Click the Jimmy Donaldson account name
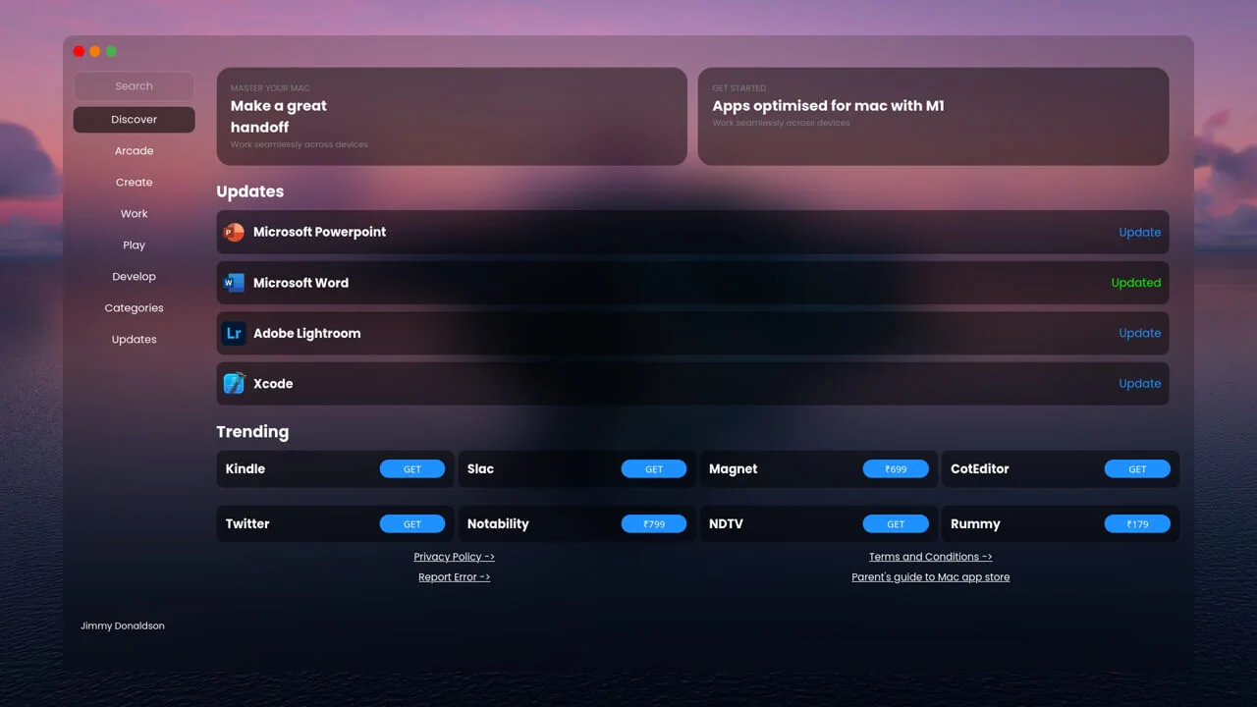The image size is (1257, 707). tap(123, 625)
